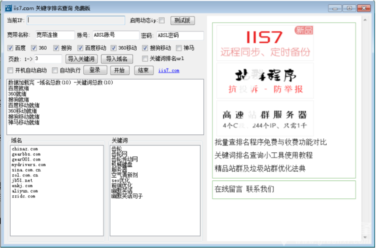Screen dimensions: 376x248
Task: Enable the 神马 checkbox
Action: (178, 48)
